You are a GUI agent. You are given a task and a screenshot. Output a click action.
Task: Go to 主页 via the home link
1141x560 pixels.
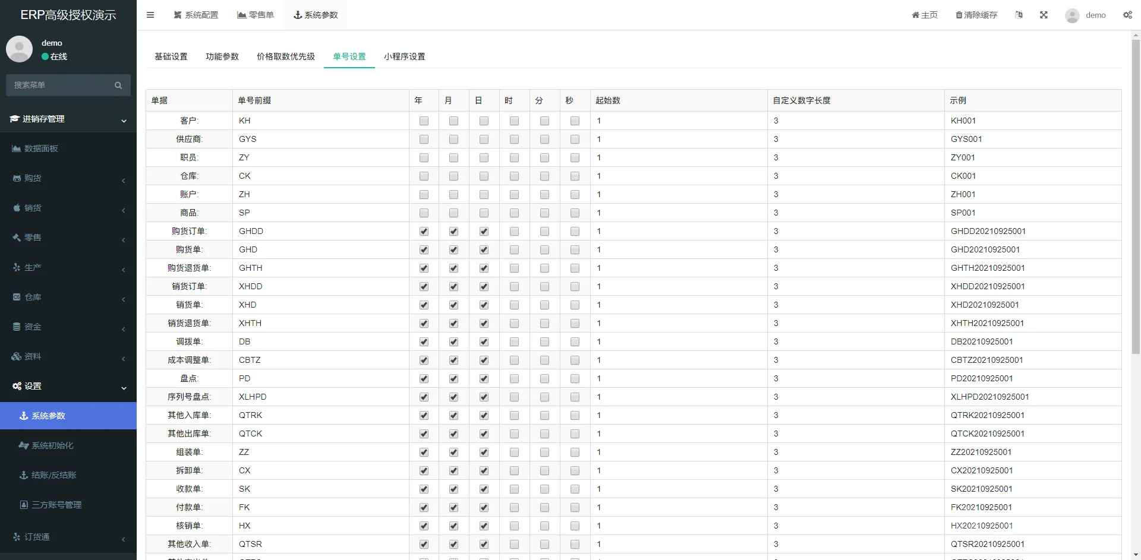pyautogui.click(x=924, y=15)
